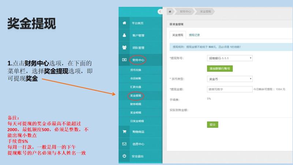Click the money icon for 财务中心
The image size is (293, 165).
click(124, 60)
